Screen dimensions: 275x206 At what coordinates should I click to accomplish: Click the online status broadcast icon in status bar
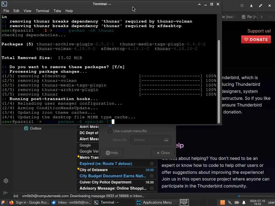pos(16,196)
